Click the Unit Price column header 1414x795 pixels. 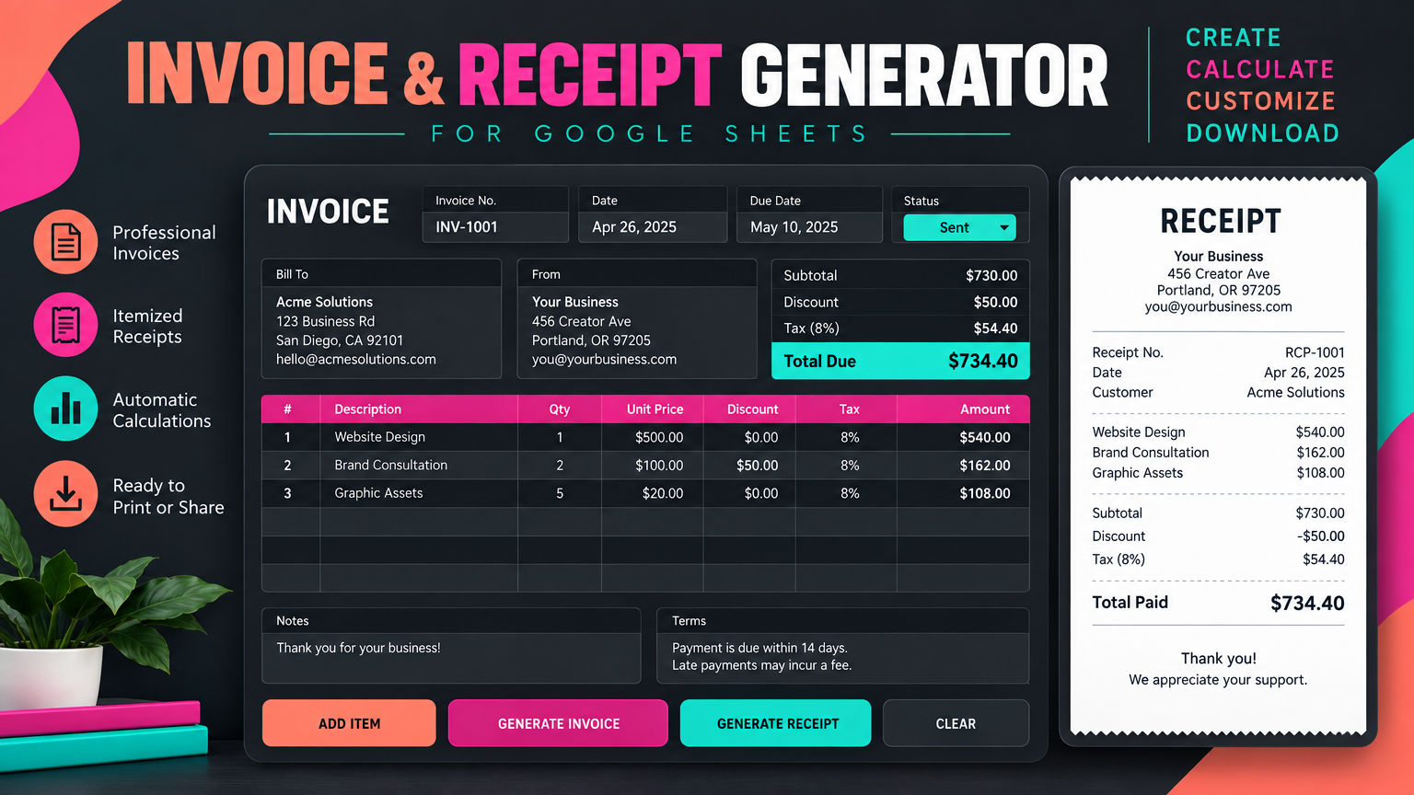coord(655,409)
